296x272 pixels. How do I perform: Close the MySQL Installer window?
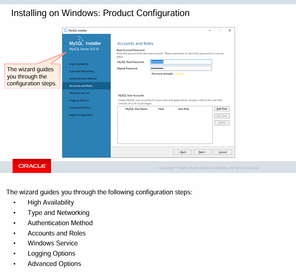click(x=229, y=30)
